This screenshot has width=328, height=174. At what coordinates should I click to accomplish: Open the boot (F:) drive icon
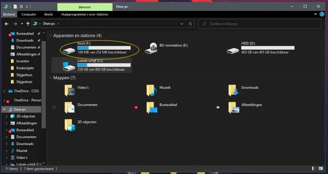coord(69,51)
